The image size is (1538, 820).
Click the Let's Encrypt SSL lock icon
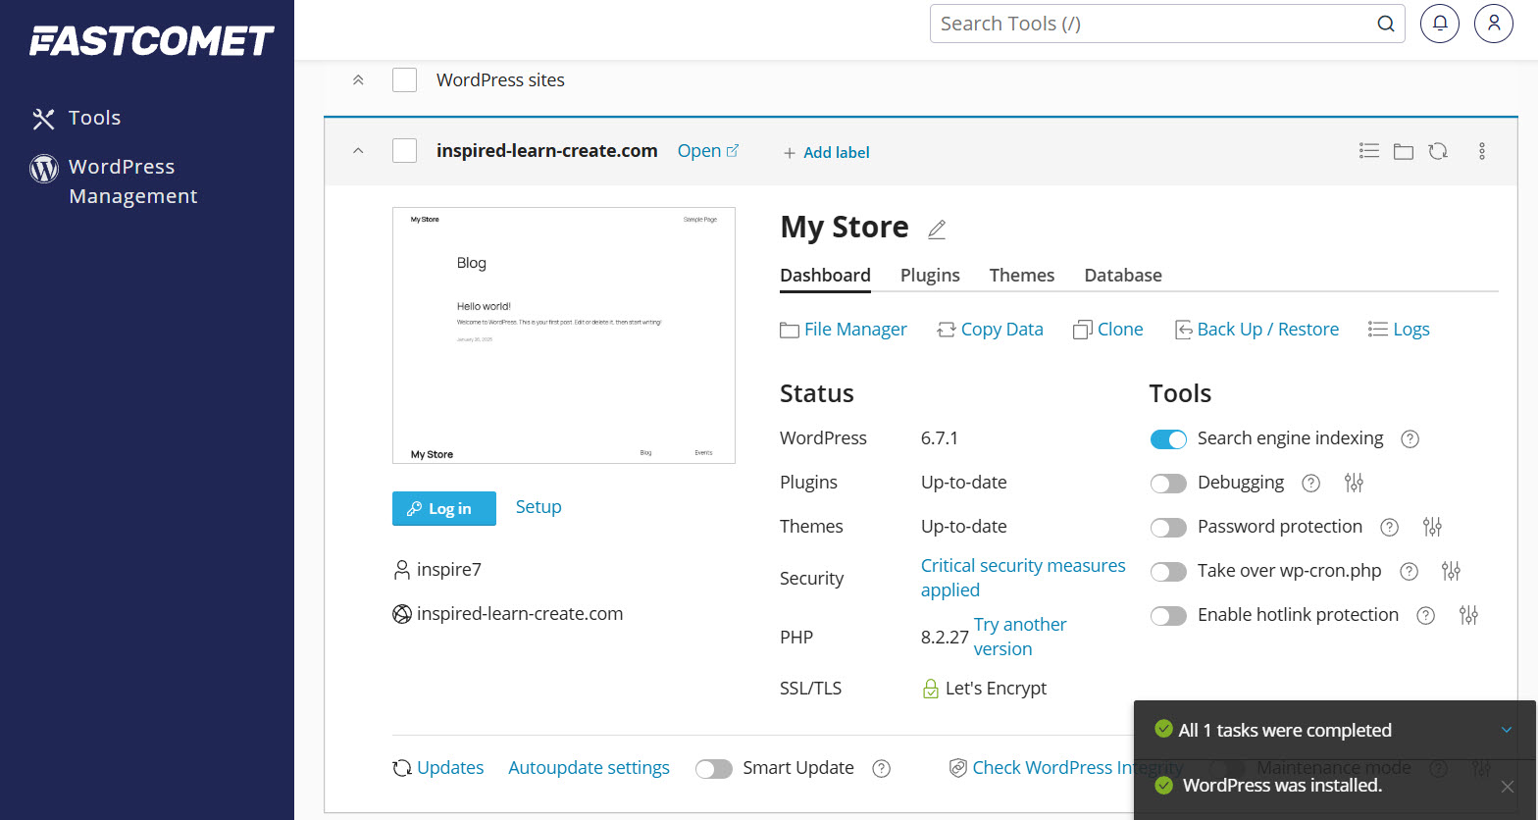[x=931, y=690]
